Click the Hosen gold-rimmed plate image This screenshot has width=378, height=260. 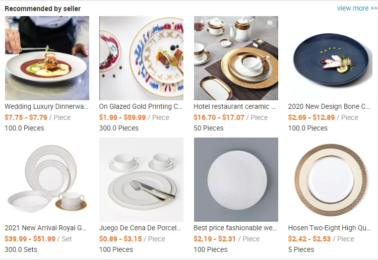pyautogui.click(x=331, y=179)
